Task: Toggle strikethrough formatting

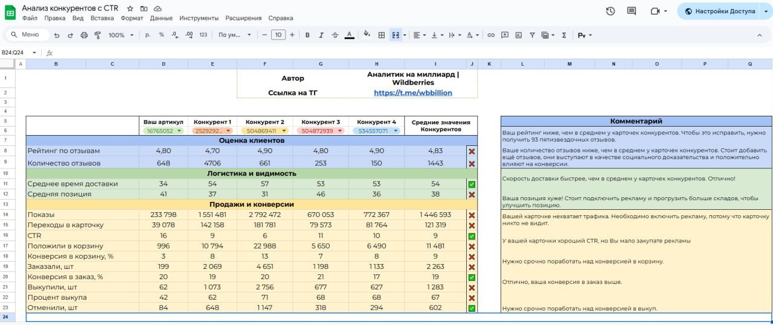Action: click(x=335, y=35)
